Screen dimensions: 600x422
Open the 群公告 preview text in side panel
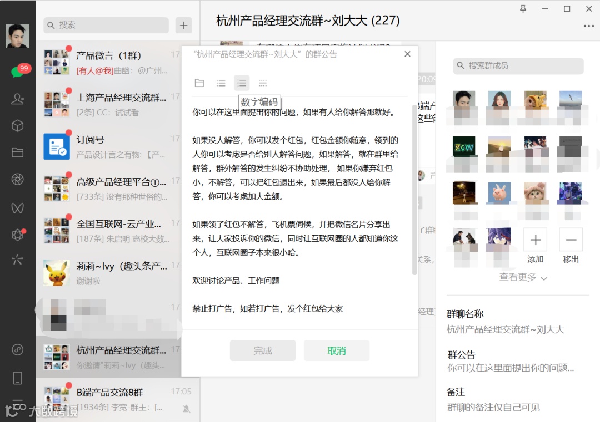pos(511,368)
